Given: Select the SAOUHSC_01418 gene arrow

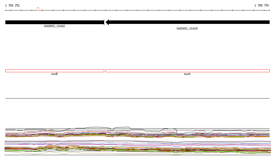Looking at the screenshot, I should click(x=187, y=22).
